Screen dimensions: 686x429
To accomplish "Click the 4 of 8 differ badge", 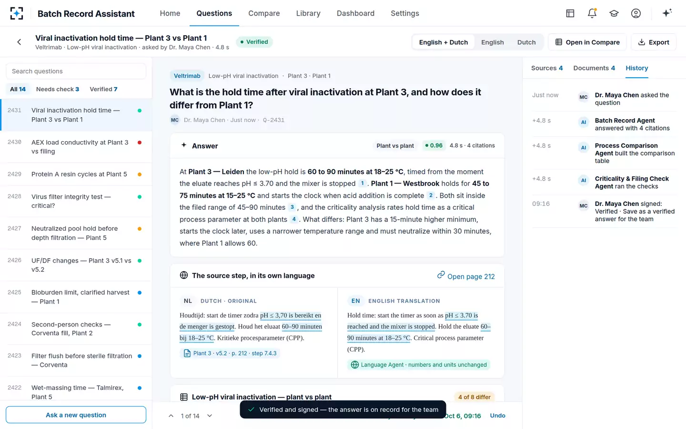I will pos(474,397).
